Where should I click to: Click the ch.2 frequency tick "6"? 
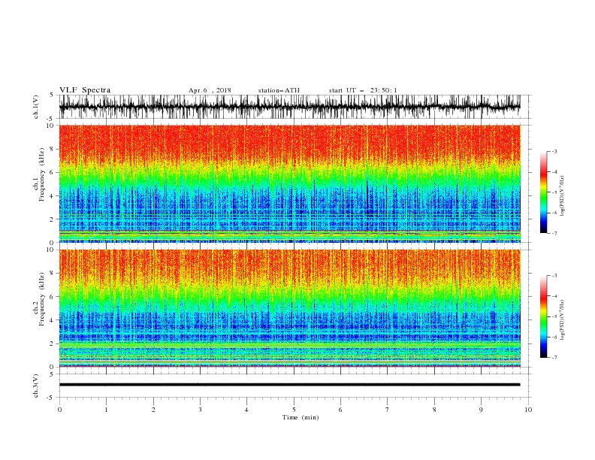click(x=52, y=297)
